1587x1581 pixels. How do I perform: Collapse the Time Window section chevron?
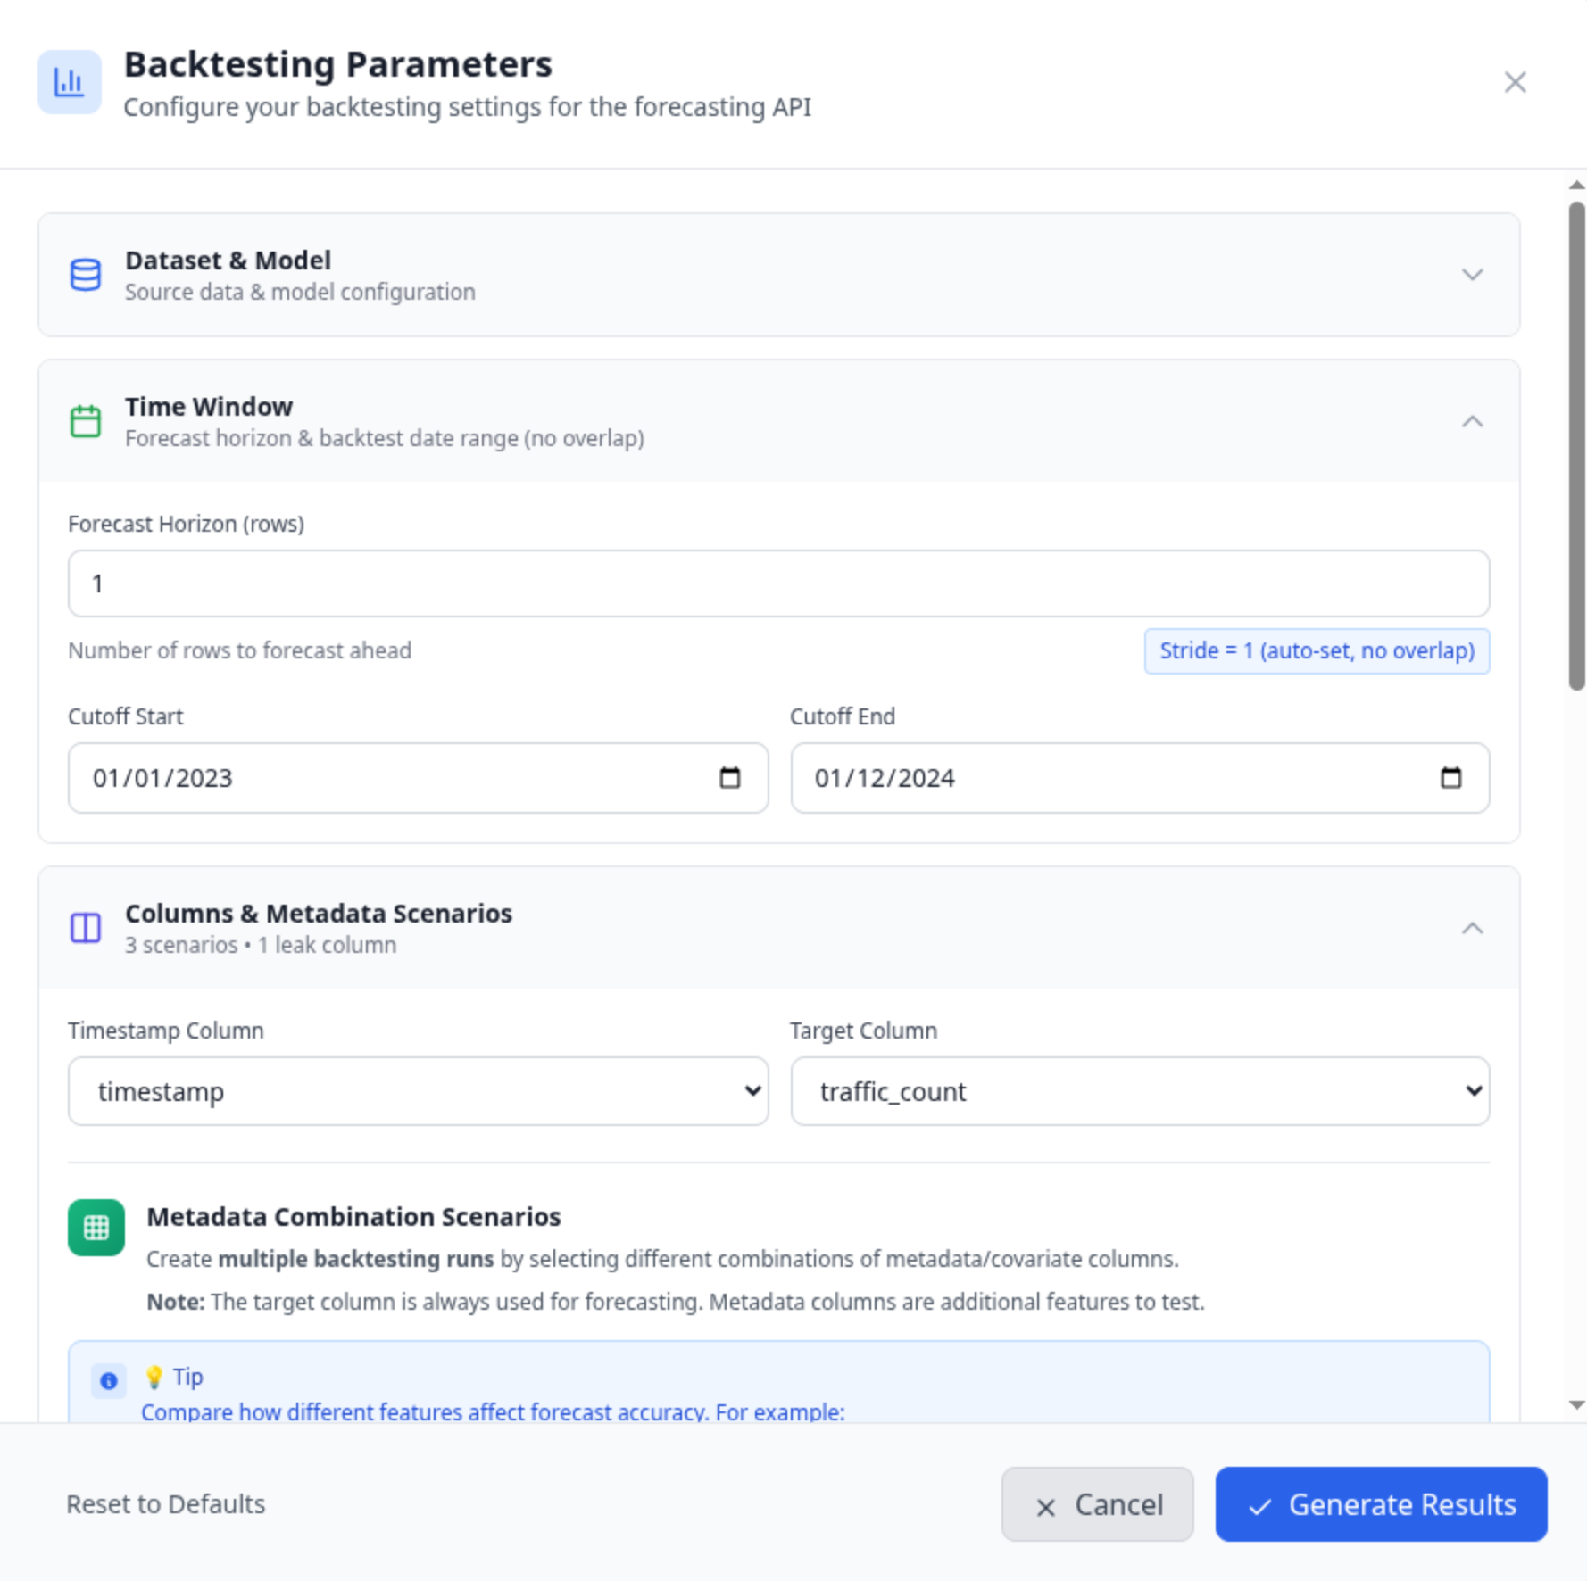pos(1472,421)
